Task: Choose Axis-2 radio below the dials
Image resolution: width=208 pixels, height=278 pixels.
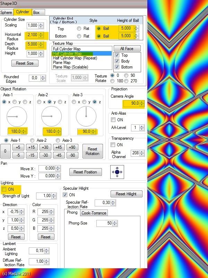Action: tap(32, 140)
